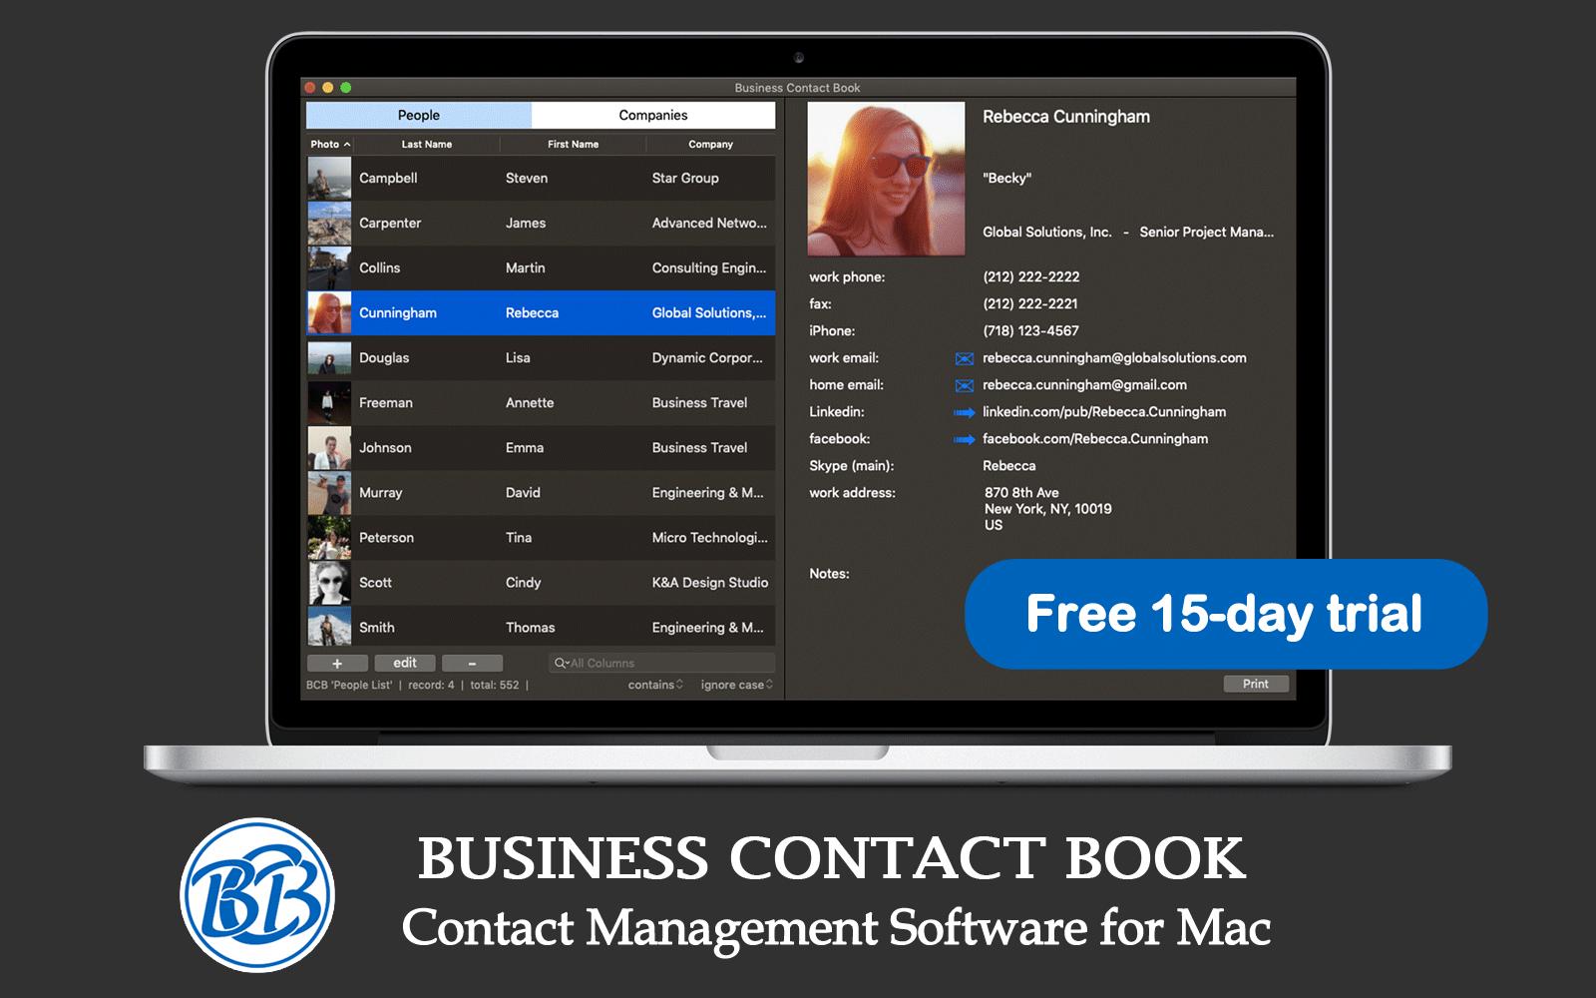Viewport: 1596px width, 998px height.
Task: Select the Douglas row
Action: (x=541, y=358)
